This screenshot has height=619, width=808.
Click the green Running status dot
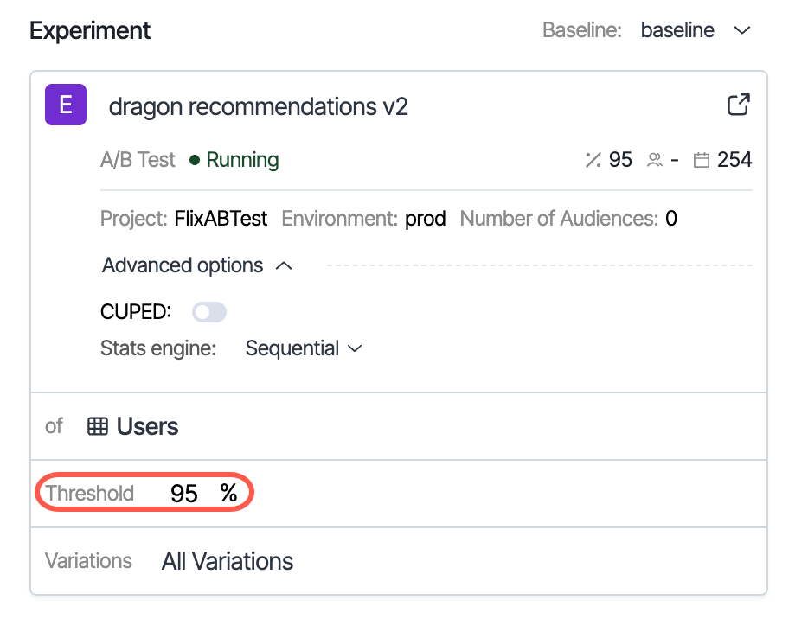(x=195, y=160)
